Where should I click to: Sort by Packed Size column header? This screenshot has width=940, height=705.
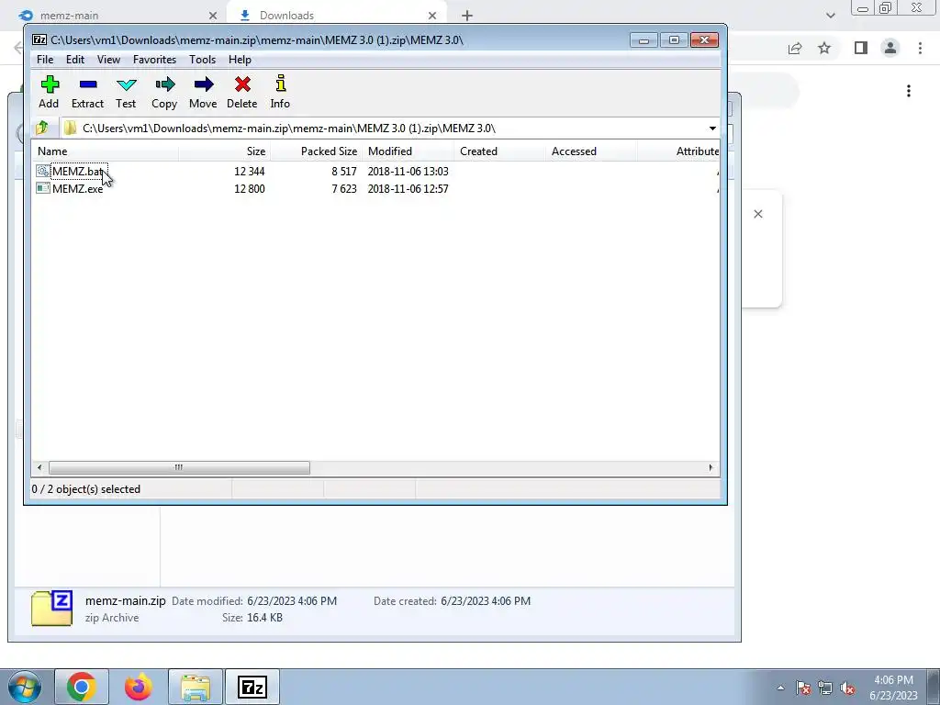pos(316,151)
